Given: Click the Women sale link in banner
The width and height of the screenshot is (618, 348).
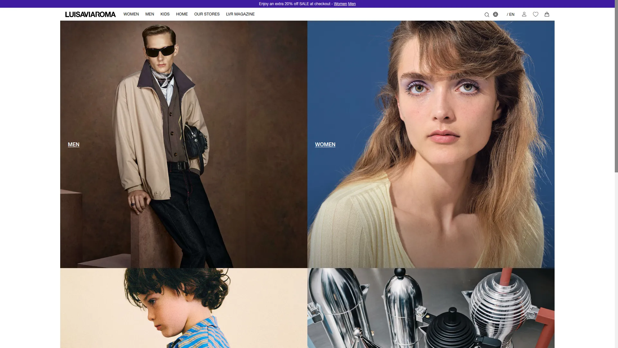Looking at the screenshot, I should click(340, 4).
